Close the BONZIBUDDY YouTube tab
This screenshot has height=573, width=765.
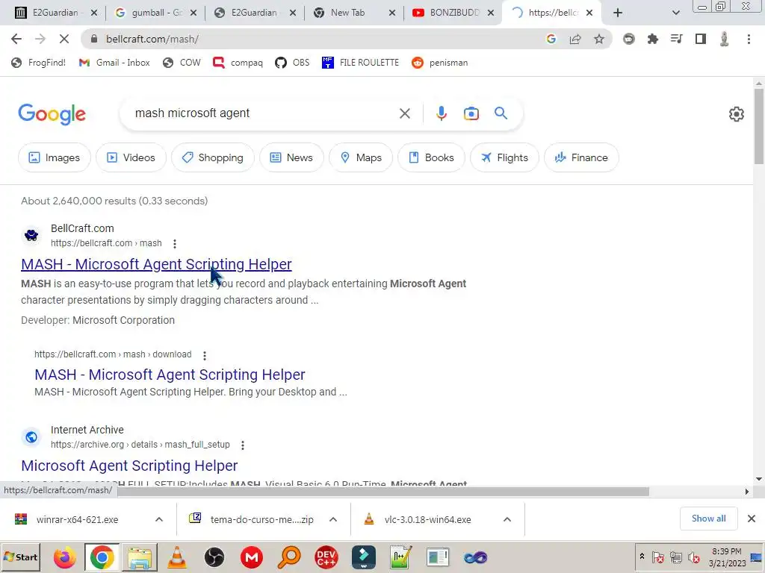492,13
